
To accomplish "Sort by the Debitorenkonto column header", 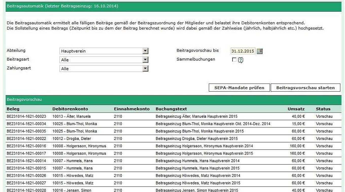I will [x=70, y=109].
